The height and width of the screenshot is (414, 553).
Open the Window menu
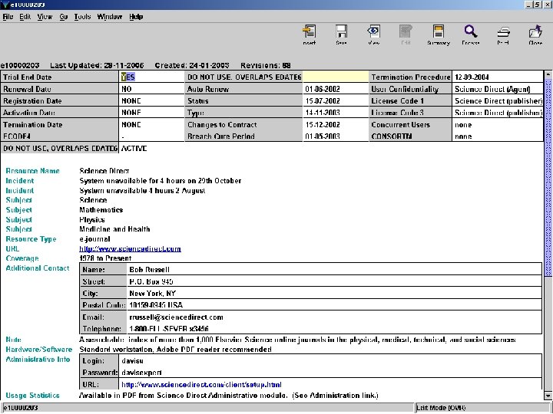pos(110,16)
